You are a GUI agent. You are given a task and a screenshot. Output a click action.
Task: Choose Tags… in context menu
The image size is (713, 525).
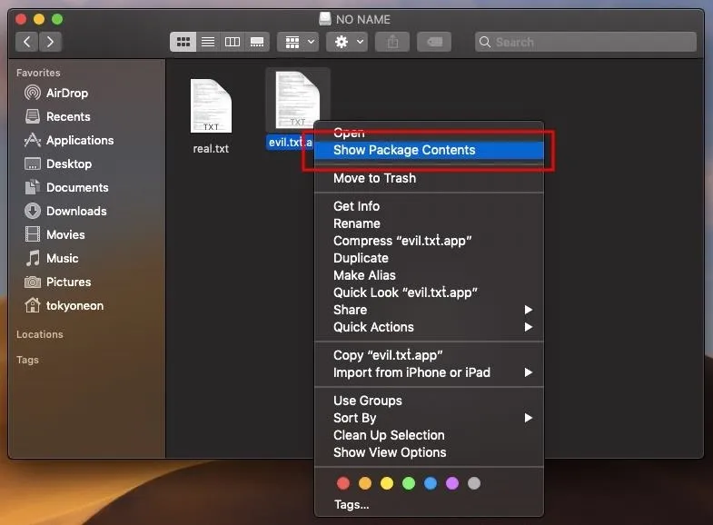(x=429, y=504)
